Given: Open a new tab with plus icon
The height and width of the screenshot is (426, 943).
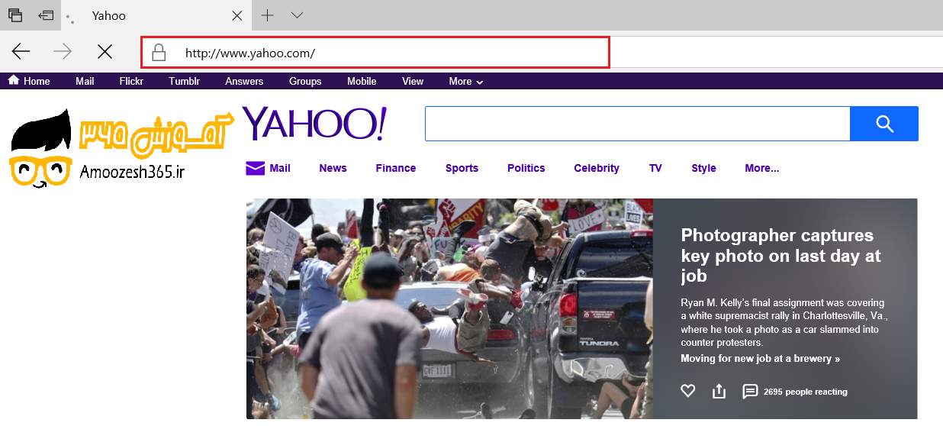Looking at the screenshot, I should (267, 15).
